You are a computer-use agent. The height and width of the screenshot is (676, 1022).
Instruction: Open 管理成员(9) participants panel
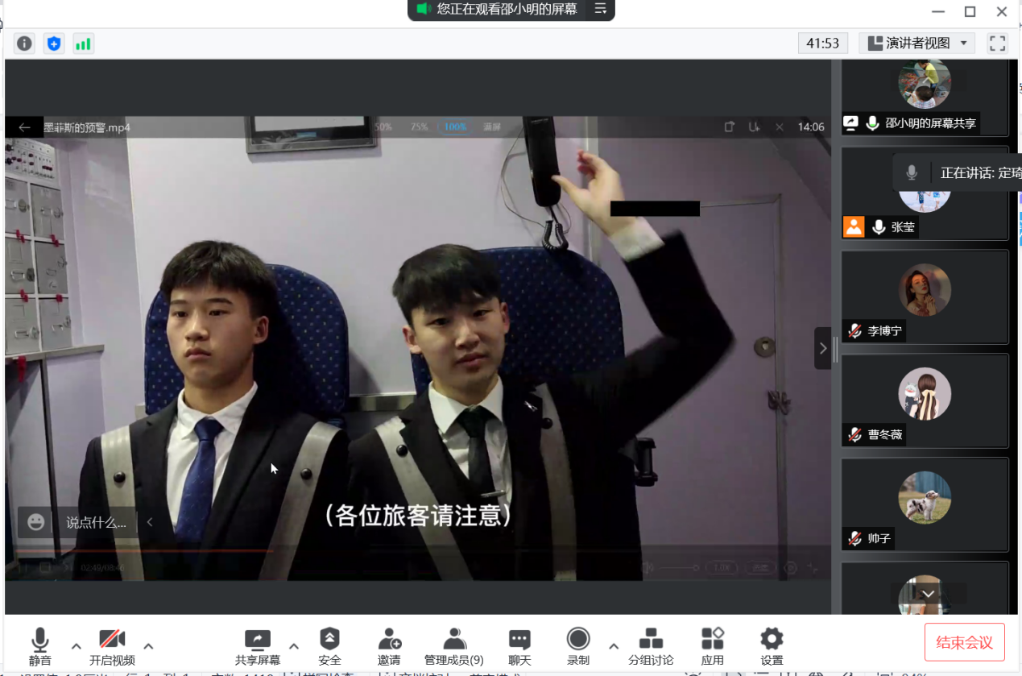point(454,647)
